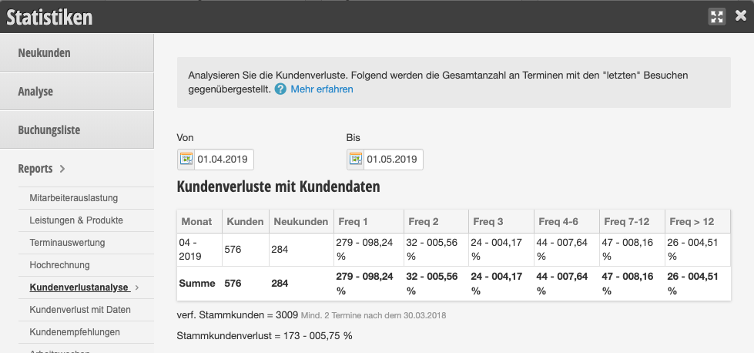
Task: Expand the Kundenverlustanalyse chevron
Action: (x=137, y=287)
